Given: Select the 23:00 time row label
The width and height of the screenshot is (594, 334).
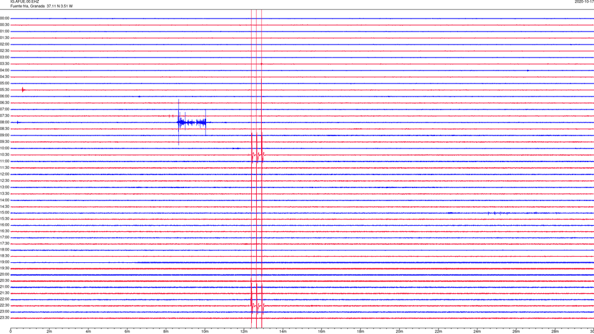Looking at the screenshot, I should click(4, 312).
